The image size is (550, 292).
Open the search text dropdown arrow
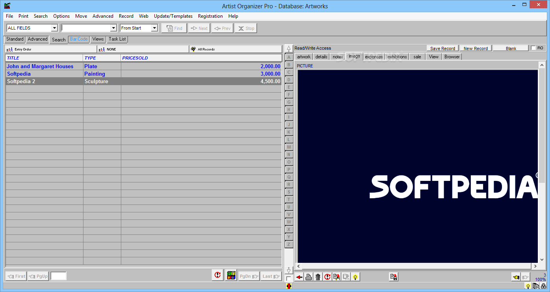(113, 28)
